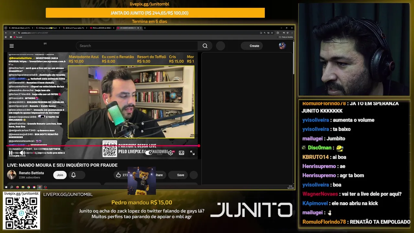Open the Windows Start button
The image size is (414, 233).
(x=6, y=187)
